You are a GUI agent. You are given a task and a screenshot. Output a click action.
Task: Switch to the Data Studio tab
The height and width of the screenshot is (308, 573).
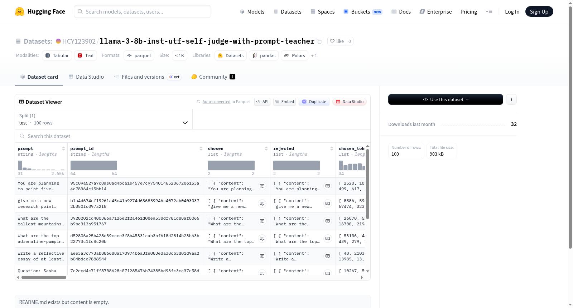[86, 77]
